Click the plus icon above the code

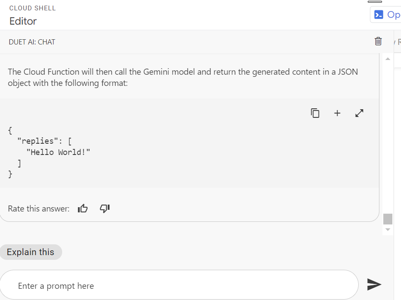click(337, 113)
